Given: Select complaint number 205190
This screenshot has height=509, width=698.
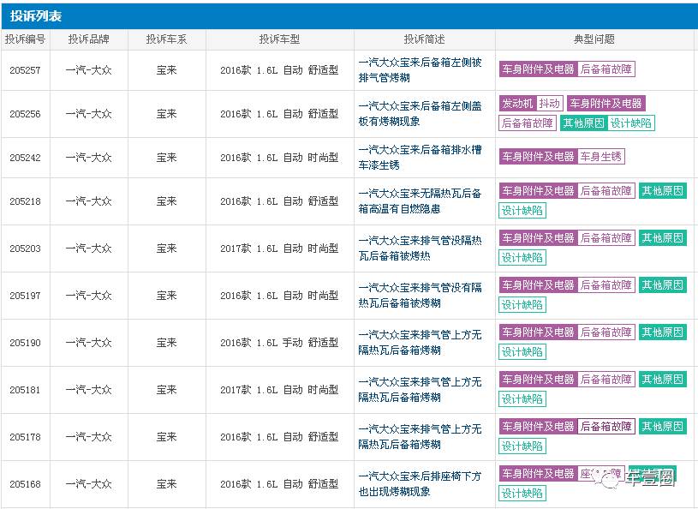Looking at the screenshot, I should tap(25, 343).
